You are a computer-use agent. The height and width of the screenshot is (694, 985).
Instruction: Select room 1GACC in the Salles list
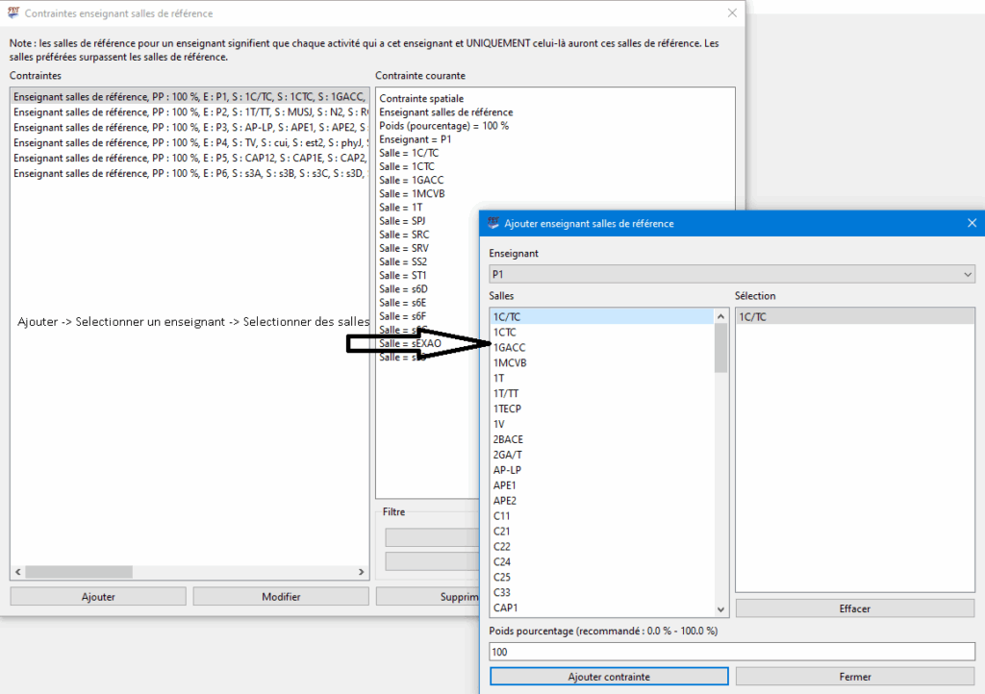tap(510, 347)
